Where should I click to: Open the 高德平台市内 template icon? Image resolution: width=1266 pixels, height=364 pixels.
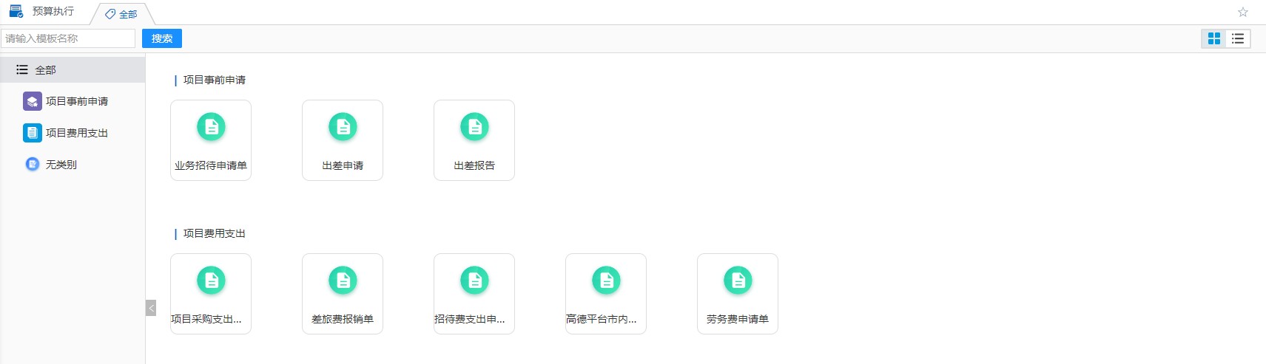pyautogui.click(x=606, y=281)
